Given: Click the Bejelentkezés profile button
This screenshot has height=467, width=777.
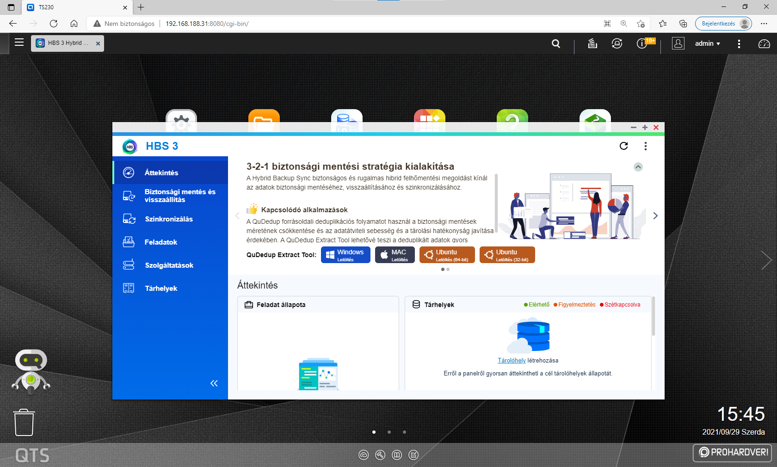Looking at the screenshot, I should pos(723,24).
